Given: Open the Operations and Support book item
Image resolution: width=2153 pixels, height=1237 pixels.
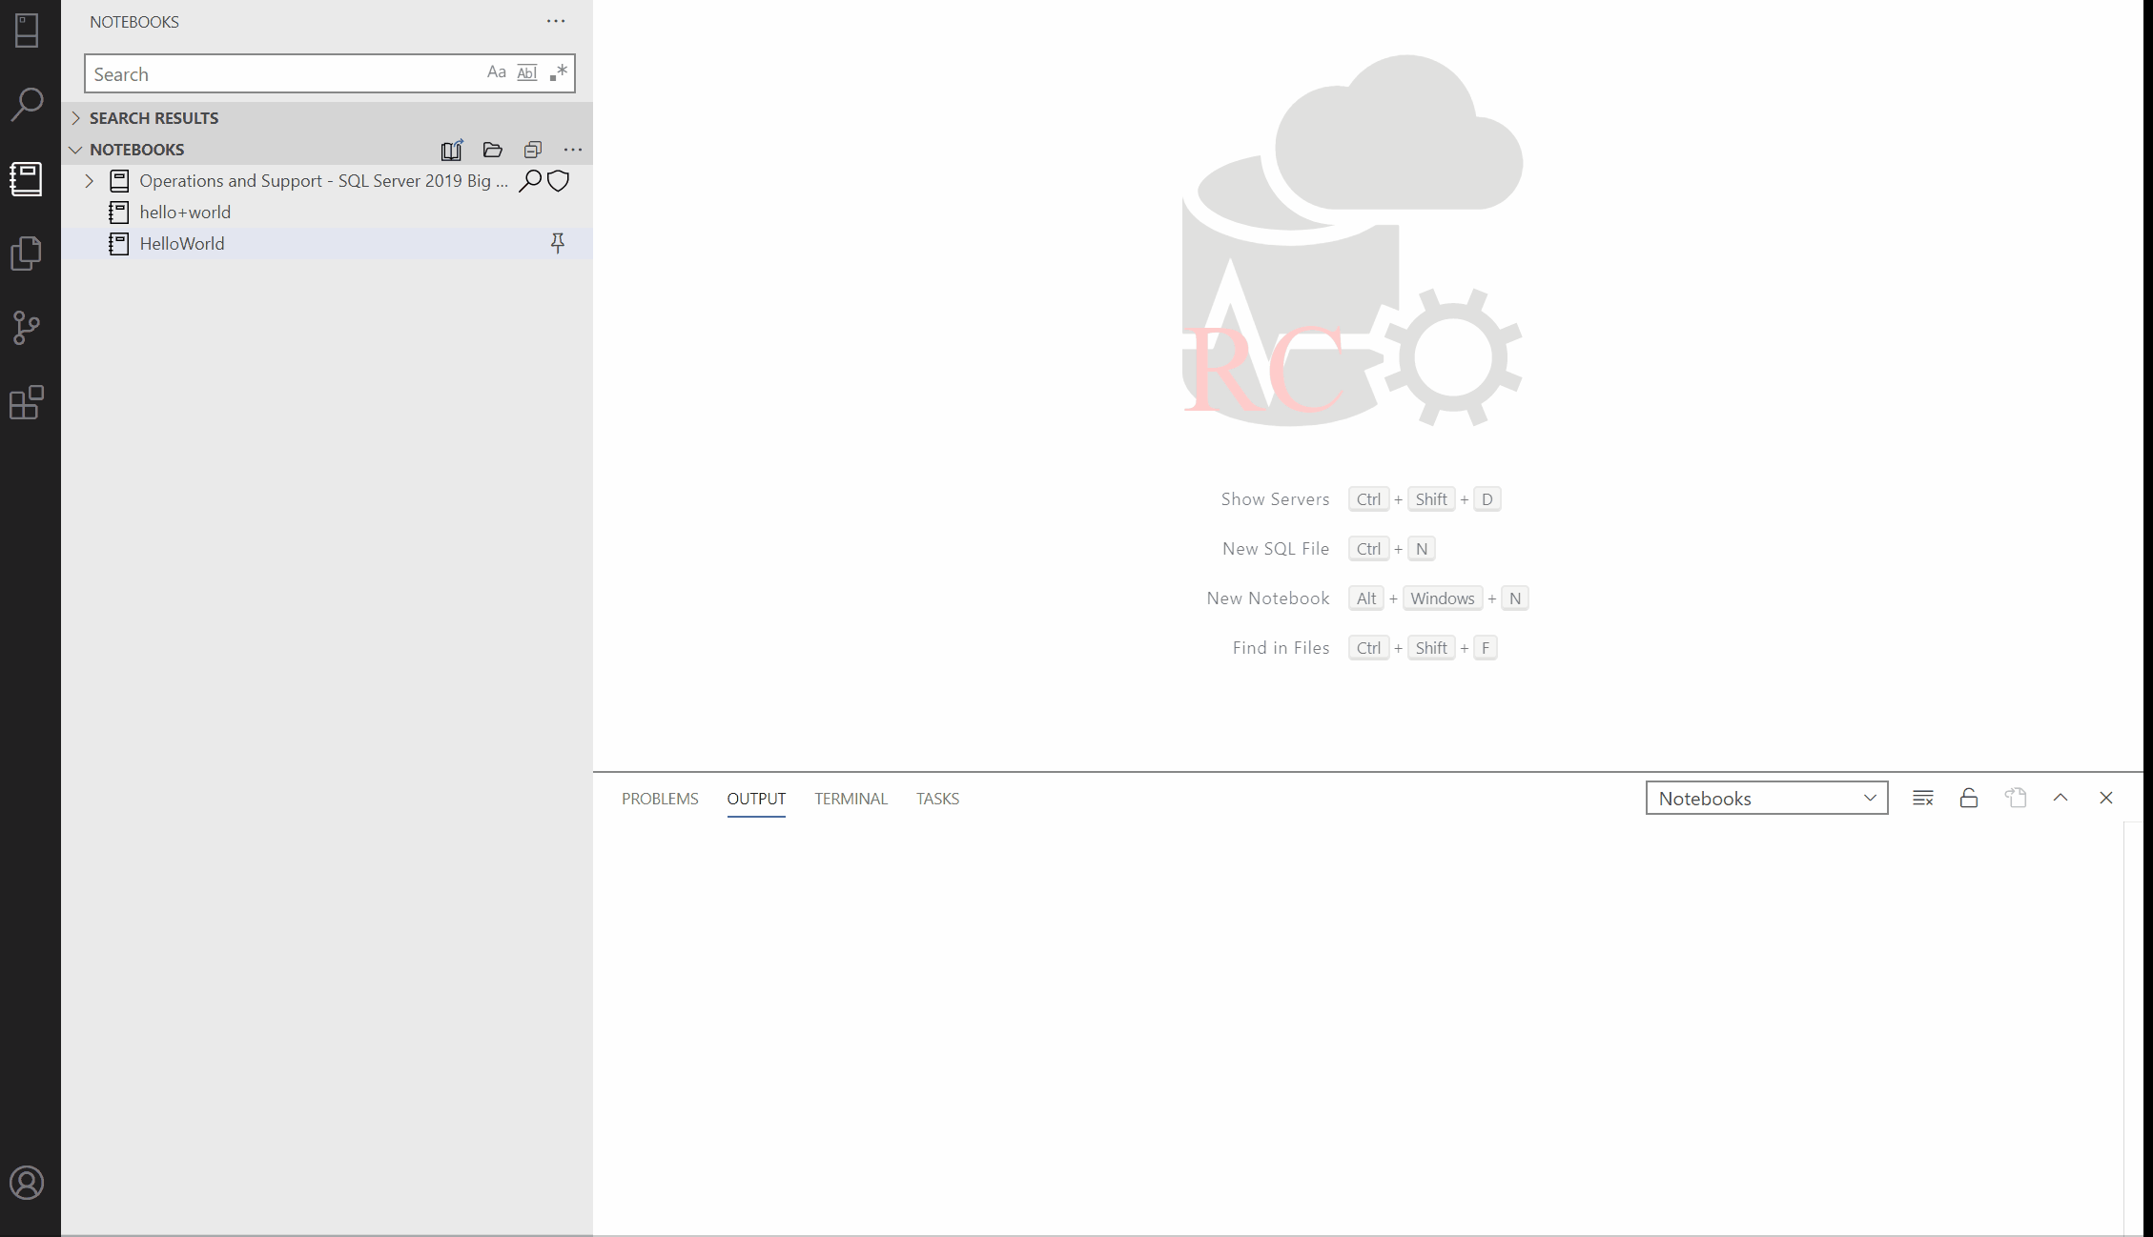Looking at the screenshot, I should 323,180.
